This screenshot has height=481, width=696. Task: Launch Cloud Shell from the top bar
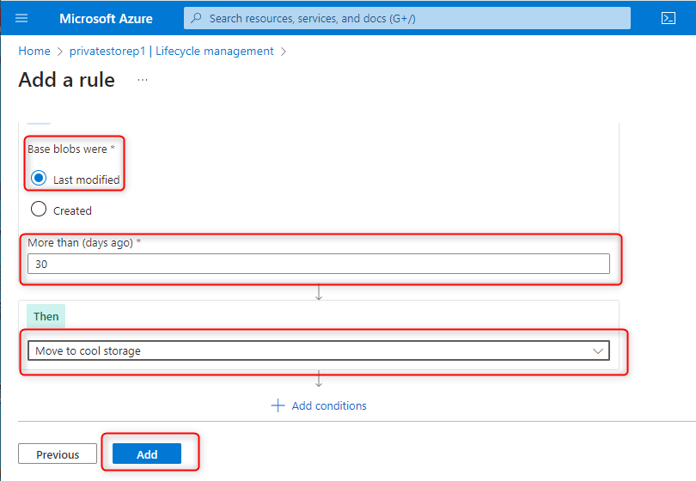click(668, 18)
